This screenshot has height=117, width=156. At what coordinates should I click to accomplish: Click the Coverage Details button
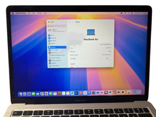(x=108, y=58)
